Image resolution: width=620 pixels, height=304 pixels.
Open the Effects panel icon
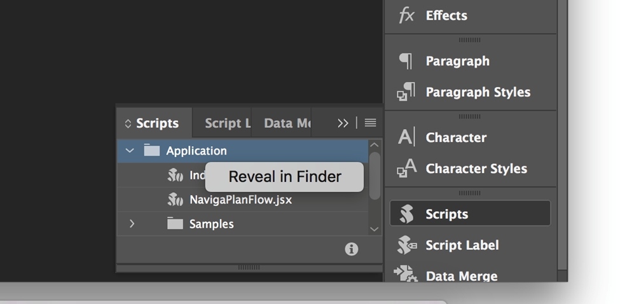pyautogui.click(x=406, y=15)
